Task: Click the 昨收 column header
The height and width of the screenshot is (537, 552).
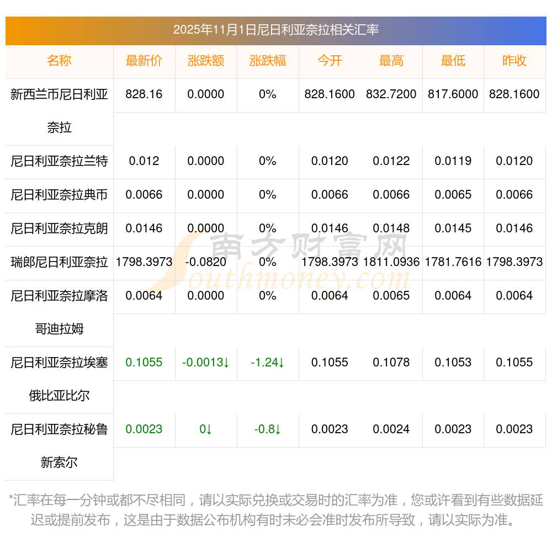Action: tap(514, 61)
